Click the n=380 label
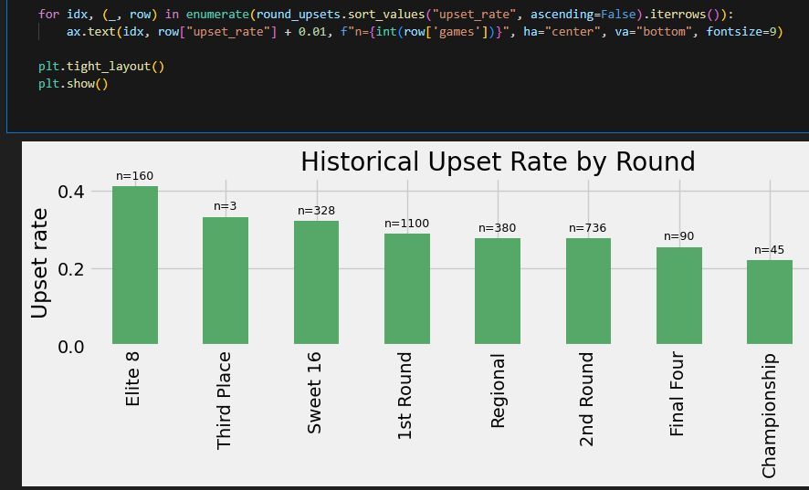Screen dimensions: 809x490 tap(498, 228)
